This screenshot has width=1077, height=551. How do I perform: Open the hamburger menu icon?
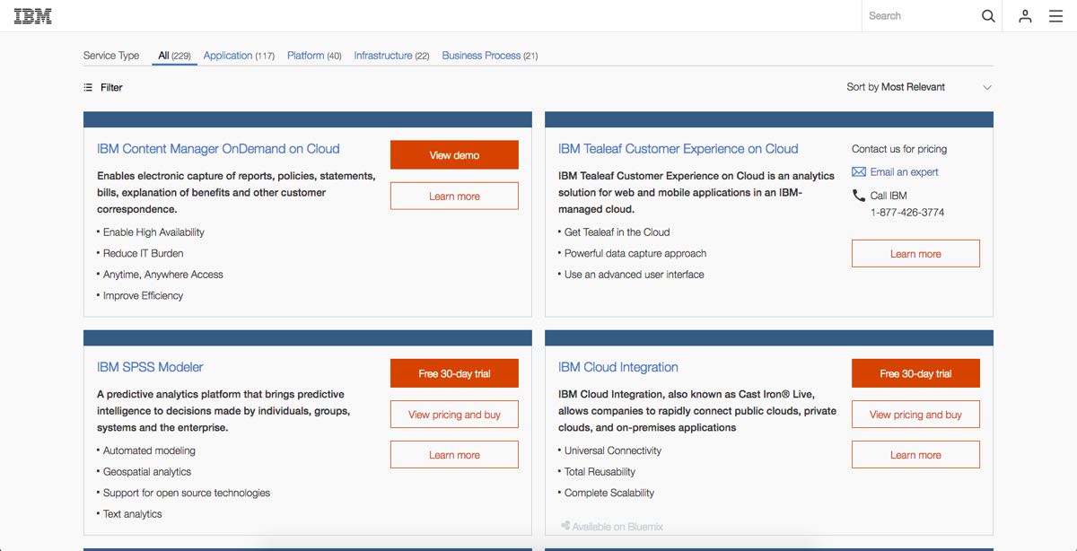[x=1055, y=16]
